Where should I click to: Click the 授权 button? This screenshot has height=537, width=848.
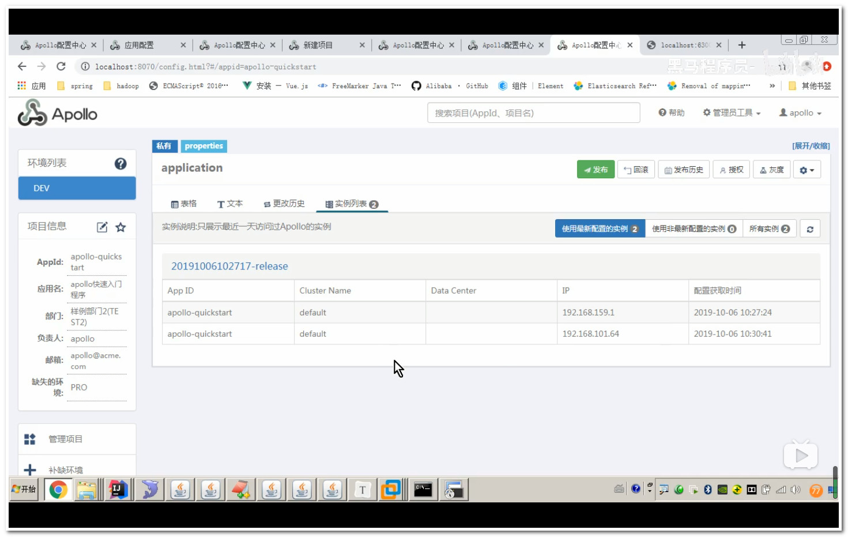pyautogui.click(x=731, y=170)
